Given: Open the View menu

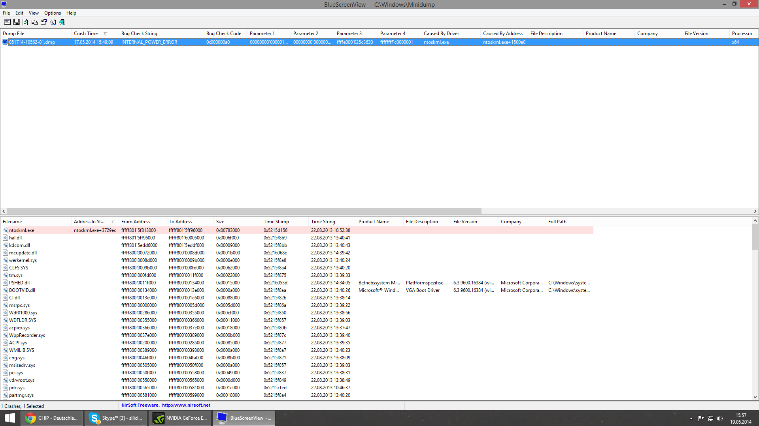Looking at the screenshot, I should (34, 13).
